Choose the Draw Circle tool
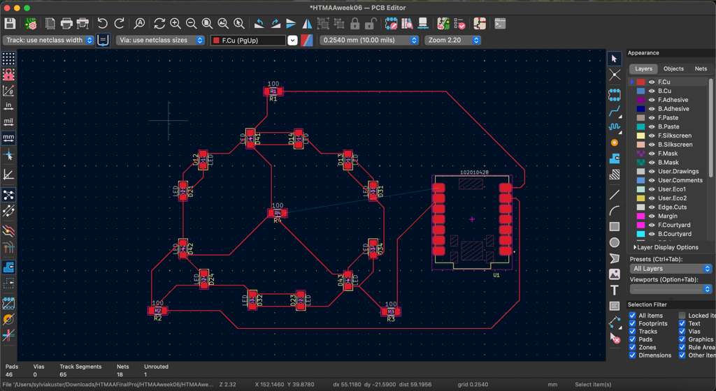Screen dimensions: 716x391 click(x=615, y=242)
